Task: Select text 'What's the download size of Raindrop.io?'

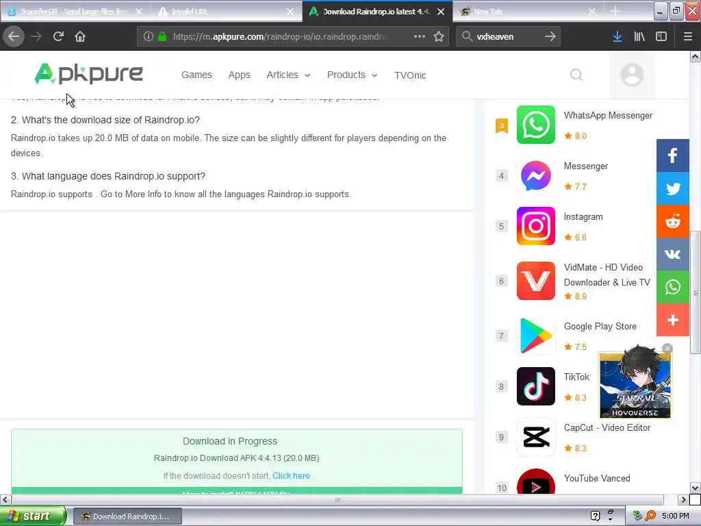Action: (x=110, y=120)
